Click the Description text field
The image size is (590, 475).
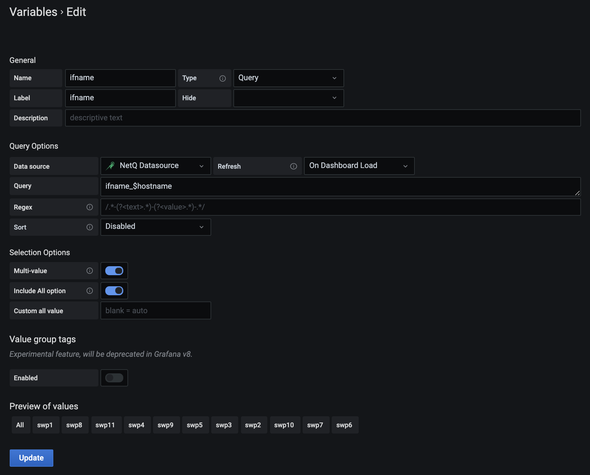pyautogui.click(x=322, y=118)
